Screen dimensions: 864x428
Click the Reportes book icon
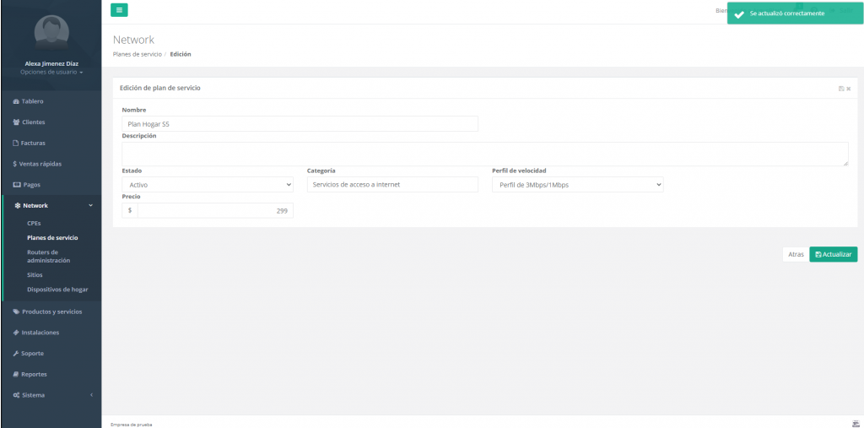16,375
